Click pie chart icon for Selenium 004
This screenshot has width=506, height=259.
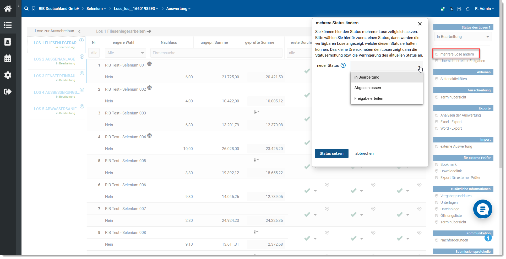[149, 135]
